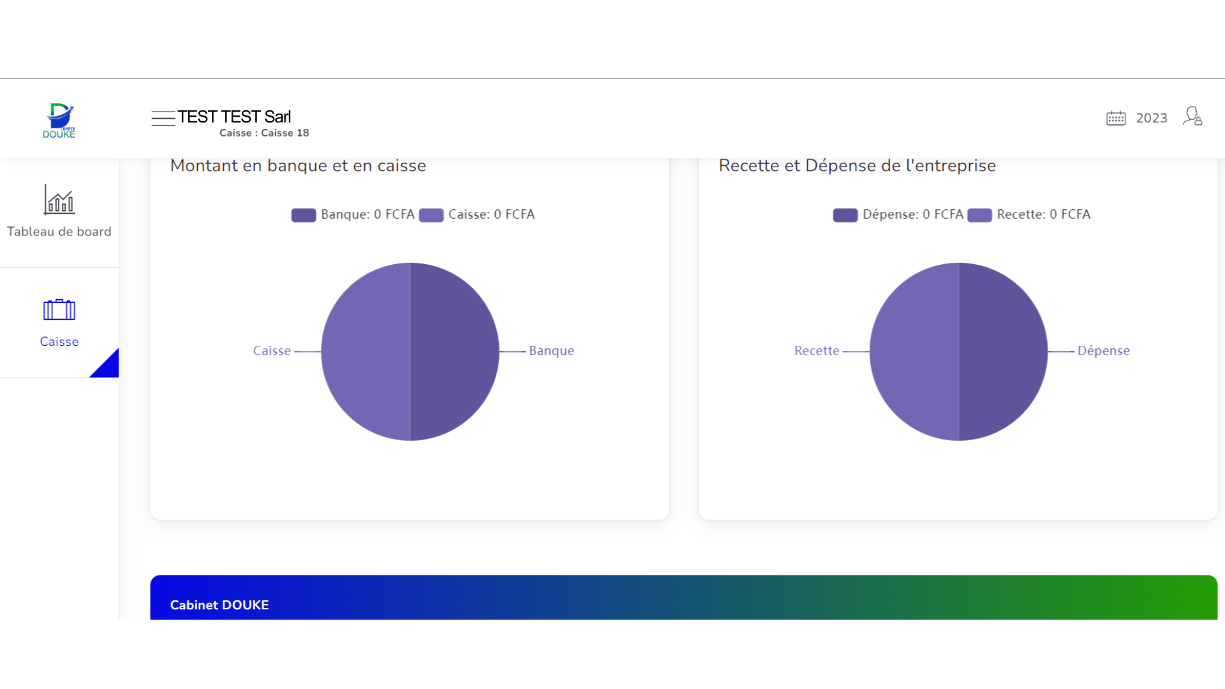
Task: Click the Banque color swatch in legend
Action: pyautogui.click(x=304, y=215)
